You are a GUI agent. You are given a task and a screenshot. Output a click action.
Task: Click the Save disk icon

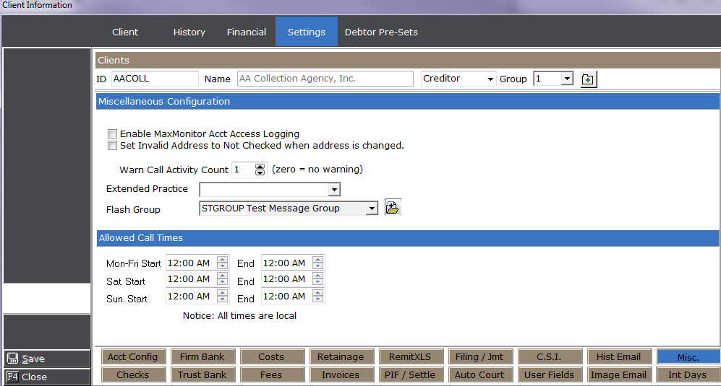click(x=13, y=359)
